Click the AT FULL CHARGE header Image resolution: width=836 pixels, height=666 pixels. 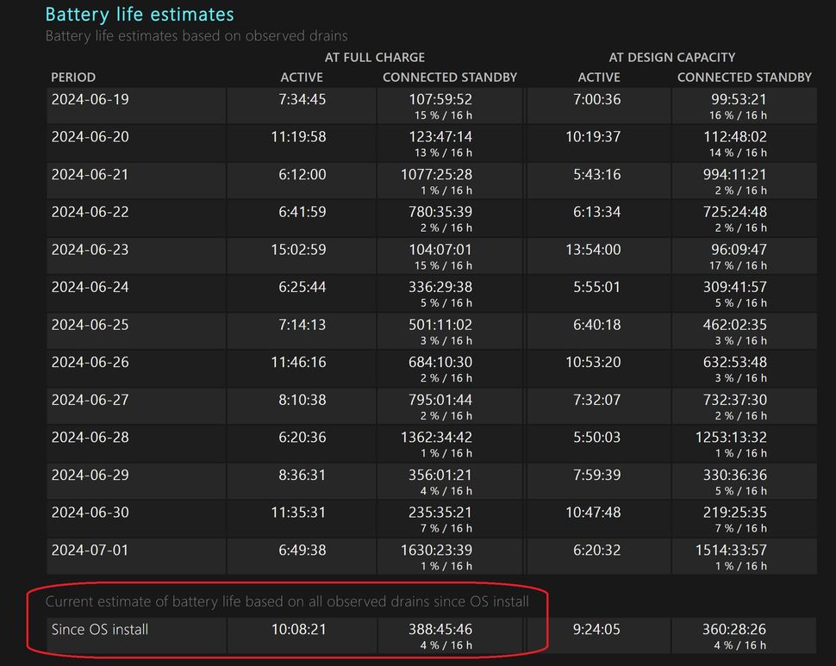[x=374, y=57]
